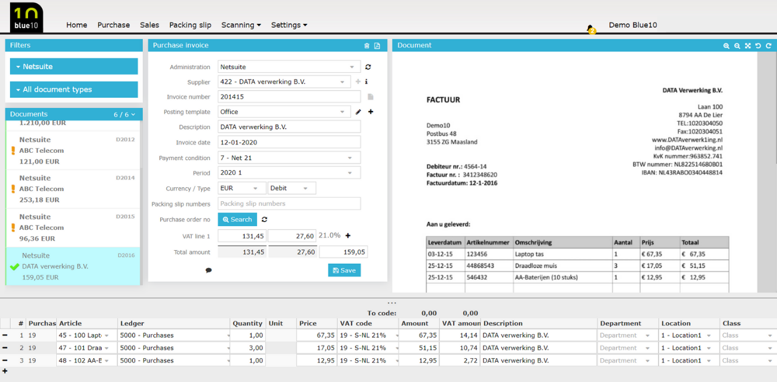This screenshot has width=777, height=382.
Task: Click the Search purchase order button
Action: point(237,220)
